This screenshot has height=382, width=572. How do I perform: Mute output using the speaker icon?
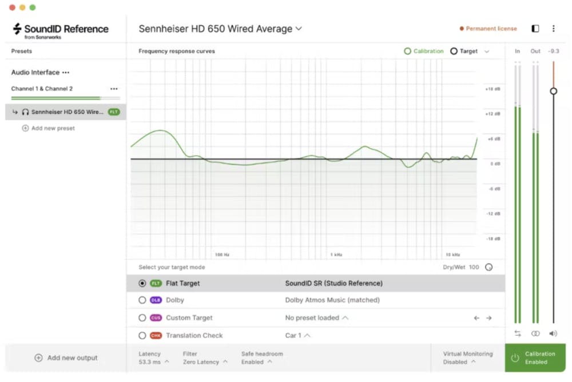(553, 333)
